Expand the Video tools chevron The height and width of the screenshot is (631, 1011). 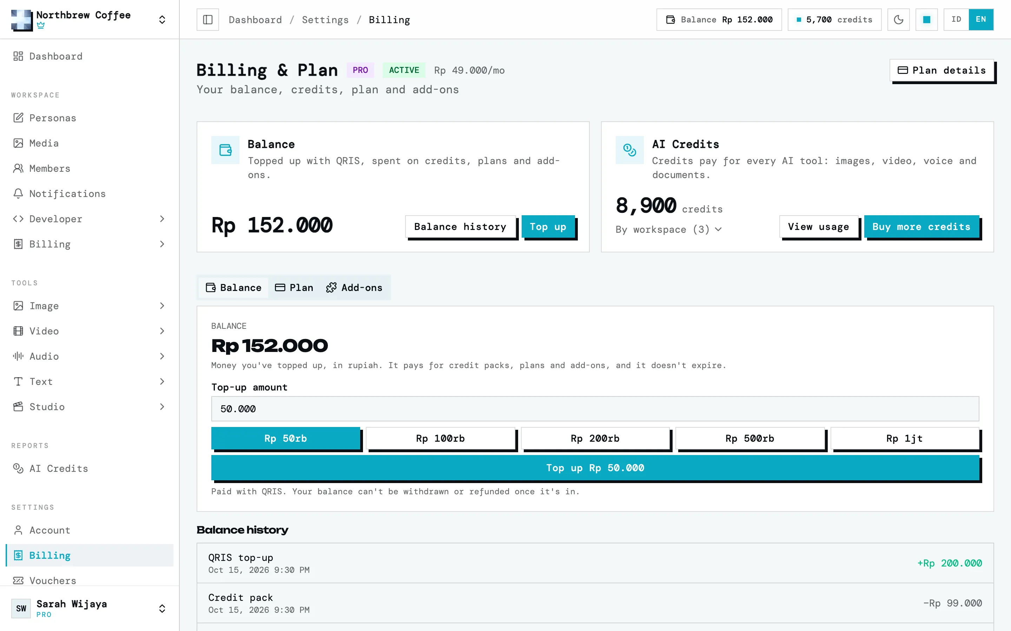162,331
